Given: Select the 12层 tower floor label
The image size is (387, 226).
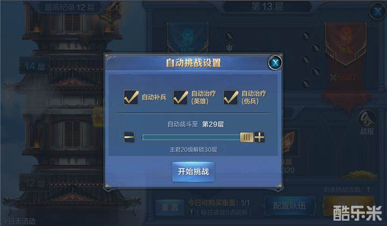Looking at the screenshot, I should 34,183.
